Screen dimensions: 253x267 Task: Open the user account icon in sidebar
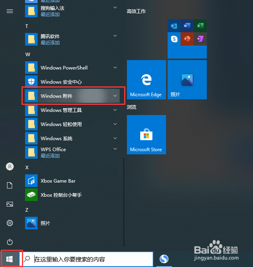click(10, 166)
